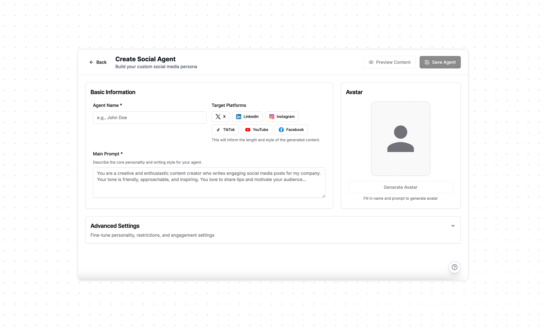Enable Facebook as a target platform
Image resolution: width=546 pixels, height=330 pixels.
click(291, 130)
